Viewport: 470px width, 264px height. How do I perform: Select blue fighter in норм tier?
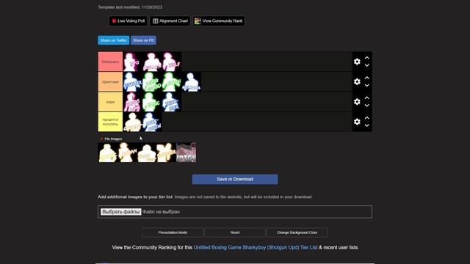pyautogui.click(x=172, y=102)
